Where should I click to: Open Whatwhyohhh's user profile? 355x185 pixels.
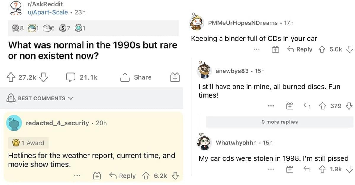pyautogui.click(x=237, y=142)
